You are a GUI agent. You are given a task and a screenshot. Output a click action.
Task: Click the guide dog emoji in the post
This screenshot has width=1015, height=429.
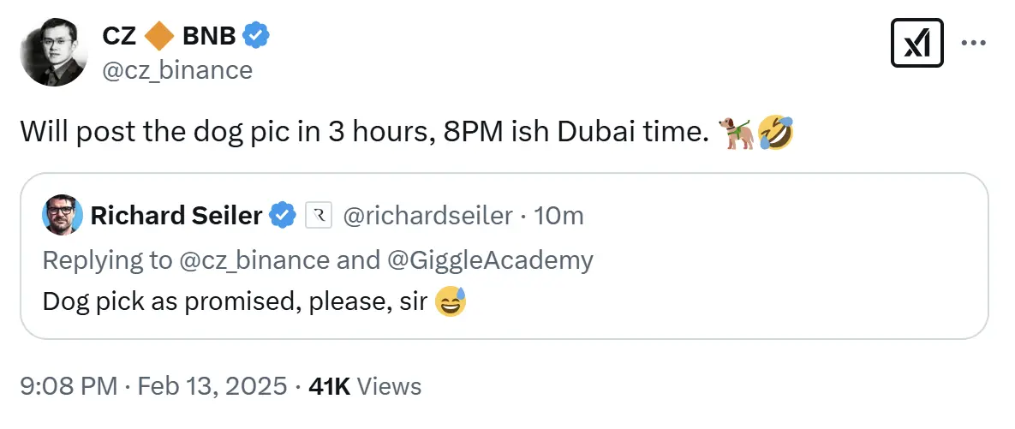(737, 133)
